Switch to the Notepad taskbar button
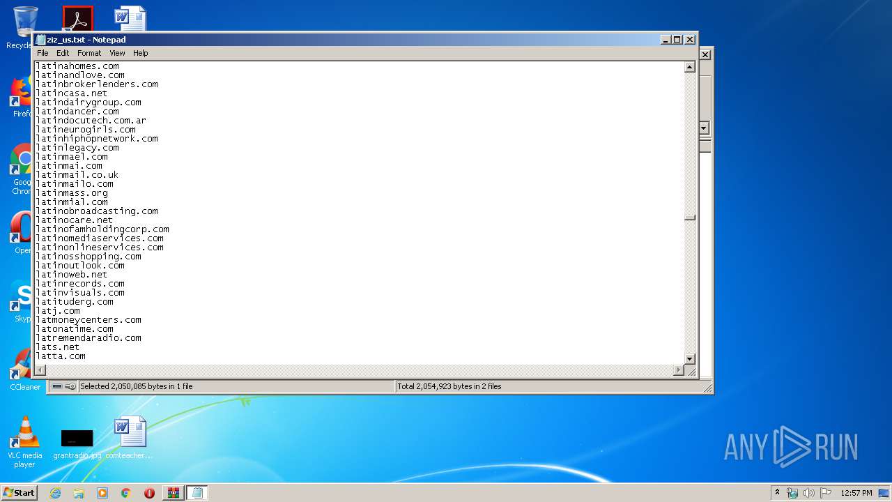Viewport: 892px width, 502px height. point(197,493)
